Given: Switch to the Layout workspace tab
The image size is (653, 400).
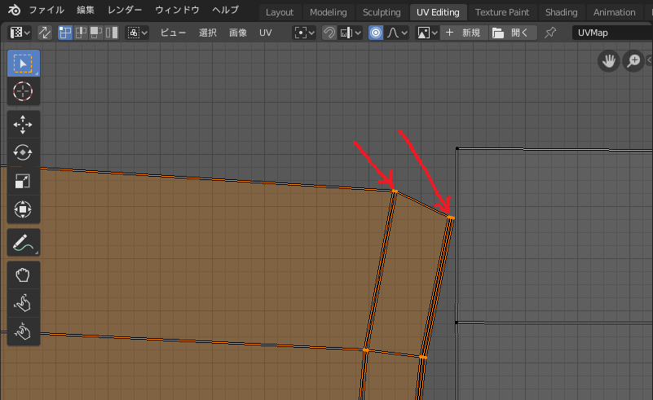Looking at the screenshot, I should [x=280, y=12].
